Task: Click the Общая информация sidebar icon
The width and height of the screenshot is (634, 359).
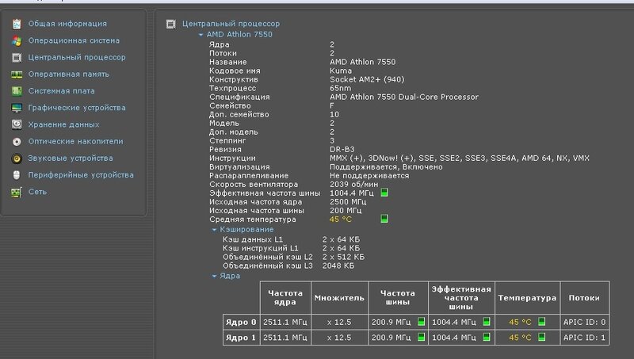Action: coord(17,24)
